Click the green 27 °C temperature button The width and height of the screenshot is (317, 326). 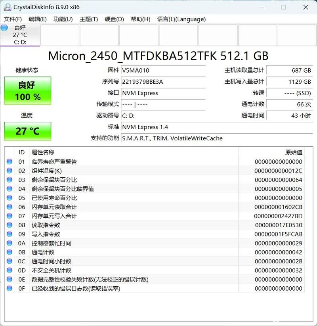point(28,131)
